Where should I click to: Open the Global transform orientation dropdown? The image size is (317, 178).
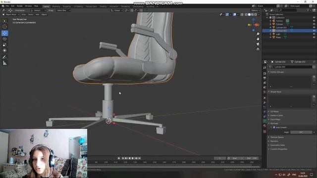pyautogui.click(x=117, y=10)
